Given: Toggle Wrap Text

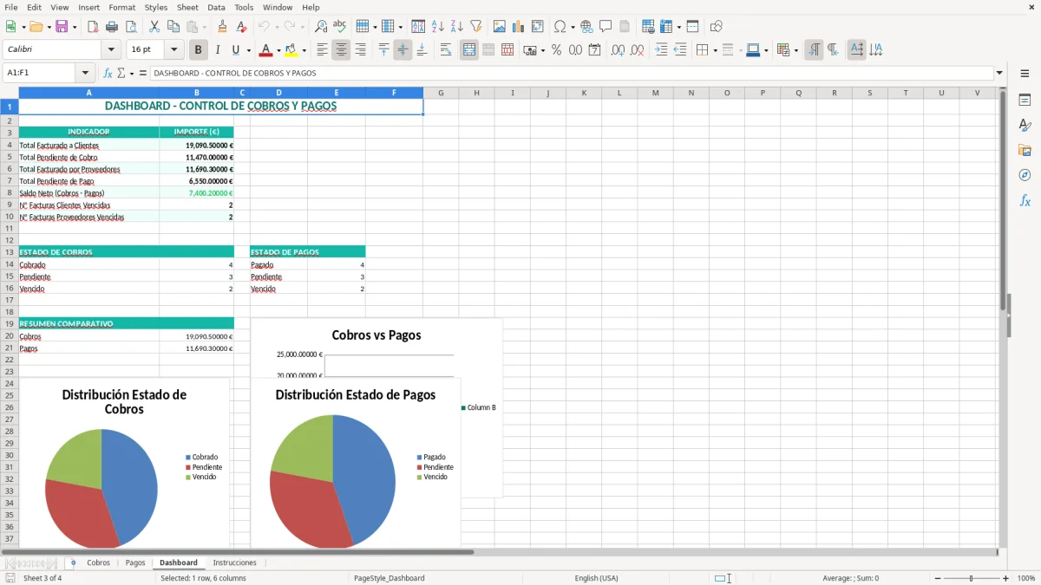Looking at the screenshot, I should click(x=446, y=50).
